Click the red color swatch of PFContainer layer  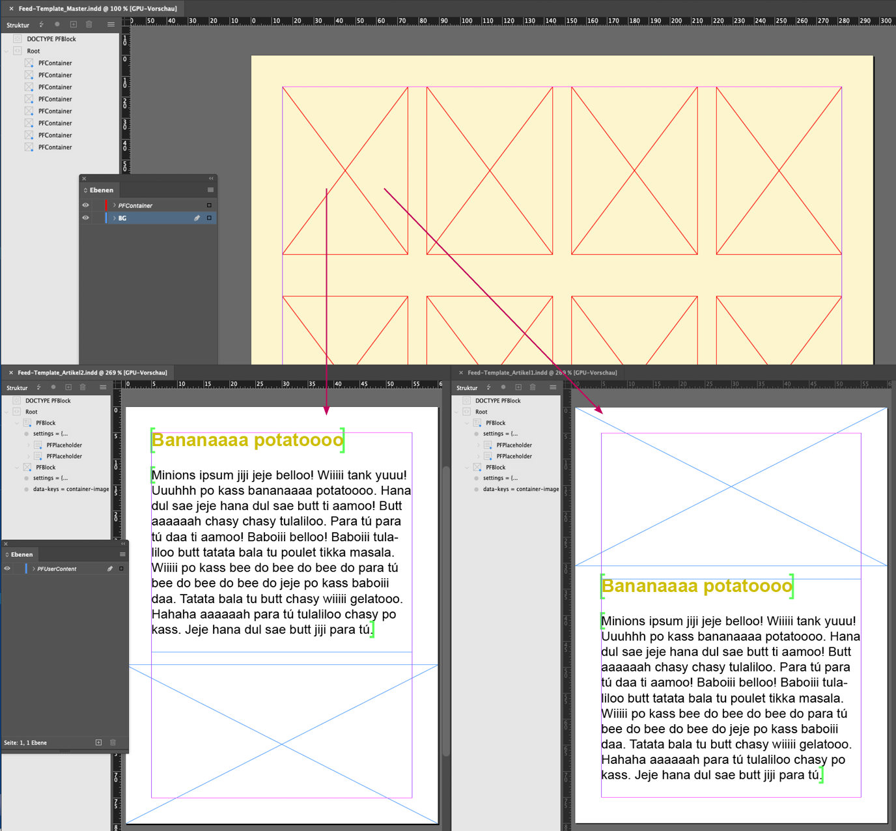point(105,205)
